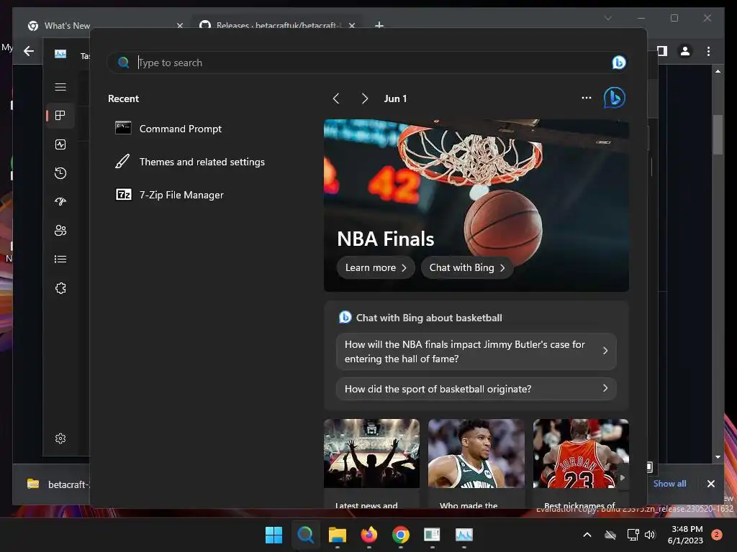Screen dimensions: 737x552
Task: Click scrollbar down arrow in Chrome
Action: tap(718, 456)
